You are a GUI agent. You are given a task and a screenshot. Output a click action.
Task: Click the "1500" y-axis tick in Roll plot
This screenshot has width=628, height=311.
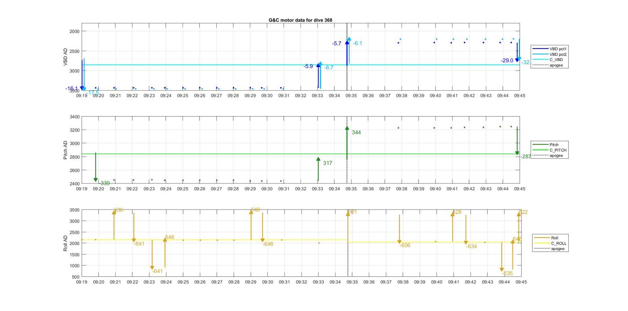click(74, 254)
